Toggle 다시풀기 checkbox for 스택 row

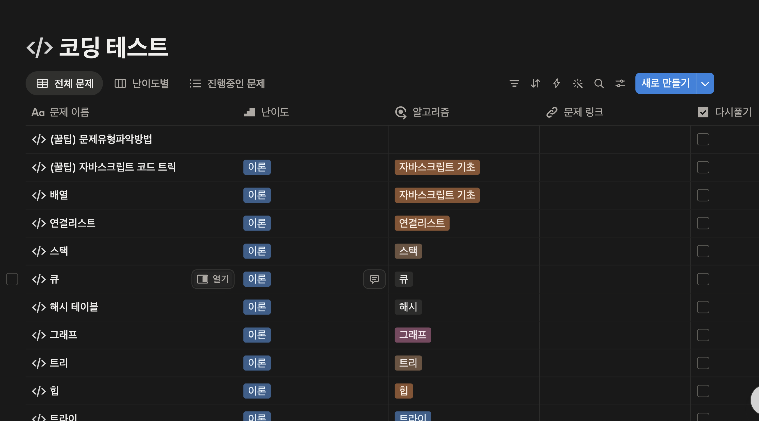(703, 251)
